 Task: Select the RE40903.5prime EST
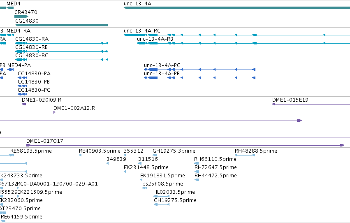80,155
